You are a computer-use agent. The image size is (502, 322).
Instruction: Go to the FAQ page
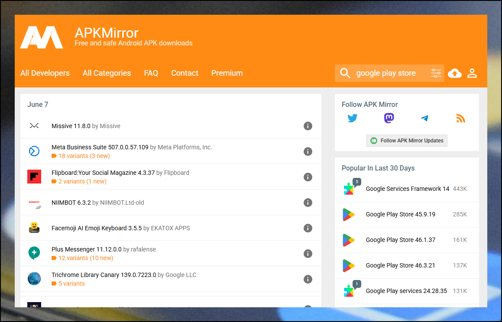pyautogui.click(x=151, y=73)
